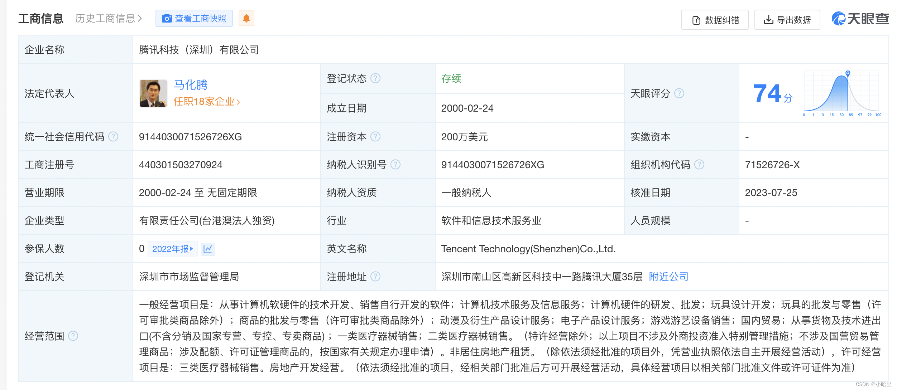Open 历史工商信息 history link
The image size is (897, 390).
[109, 18]
